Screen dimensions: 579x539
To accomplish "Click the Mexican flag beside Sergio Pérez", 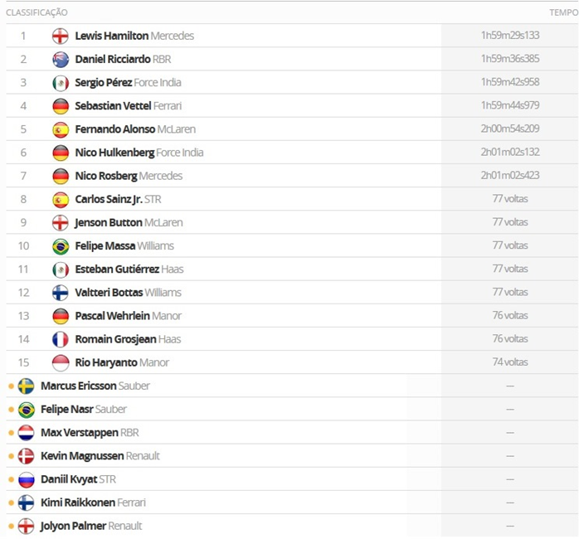I will pyautogui.click(x=61, y=83).
